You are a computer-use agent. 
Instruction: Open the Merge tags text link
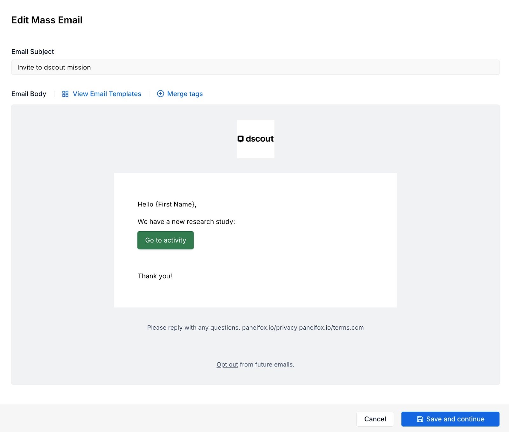point(185,94)
